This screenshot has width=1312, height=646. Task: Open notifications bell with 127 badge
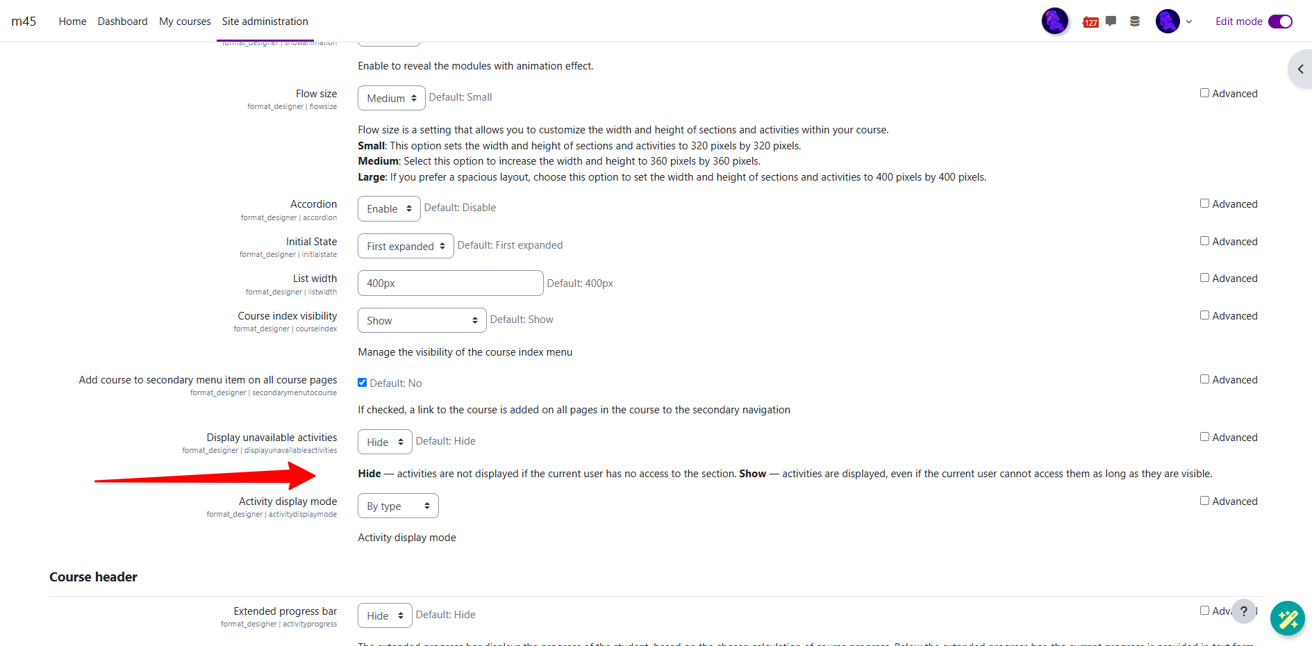tap(1089, 22)
